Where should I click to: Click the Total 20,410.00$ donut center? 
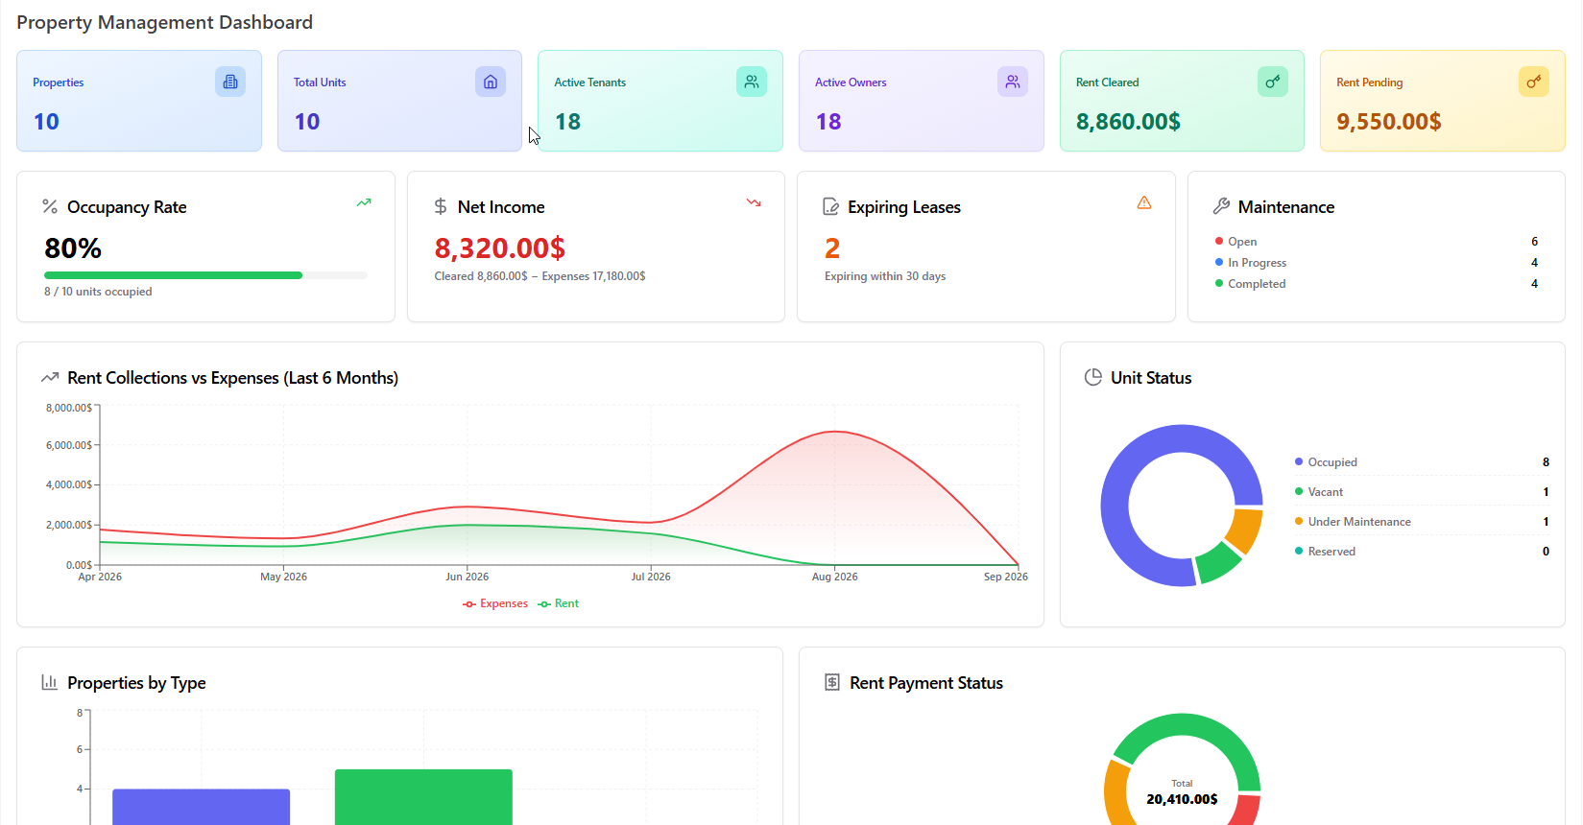coord(1182,792)
